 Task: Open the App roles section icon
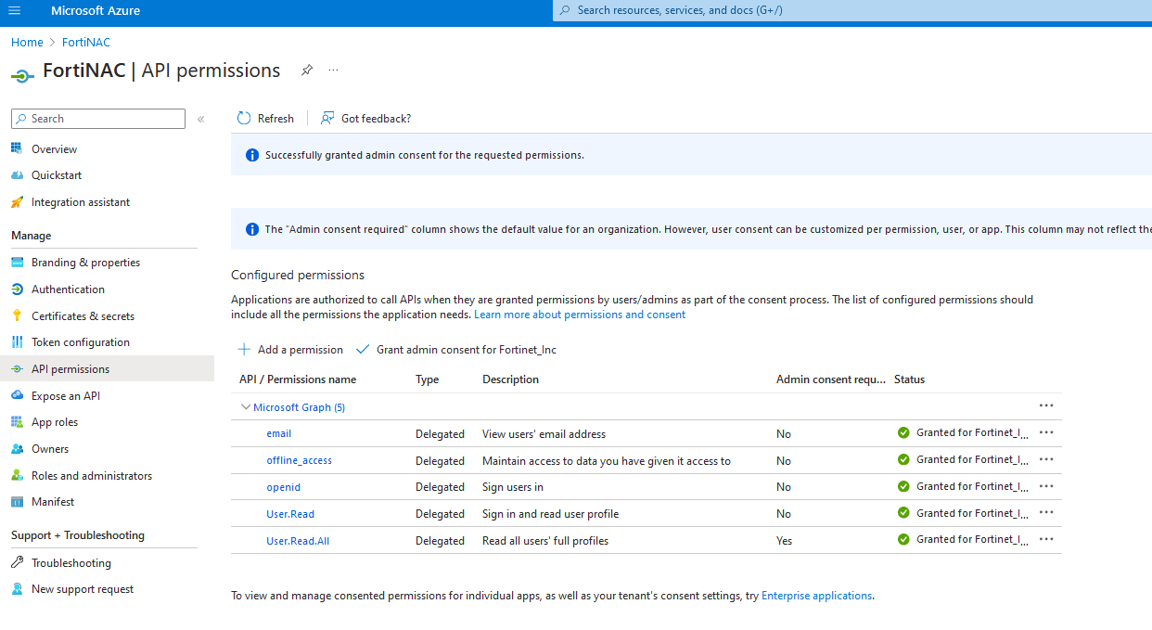point(19,421)
